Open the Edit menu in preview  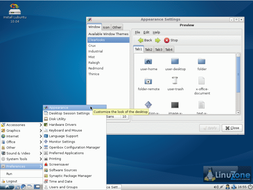point(146,32)
